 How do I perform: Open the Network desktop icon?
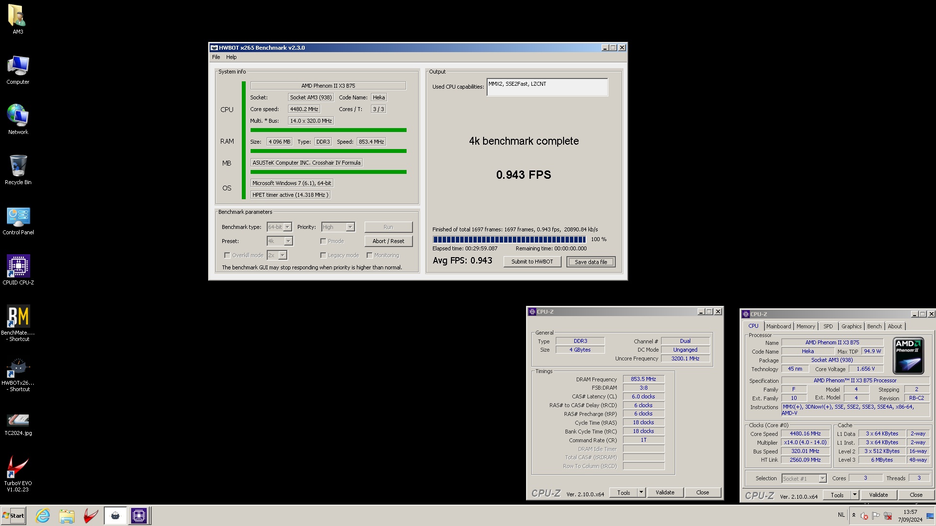pyautogui.click(x=18, y=120)
